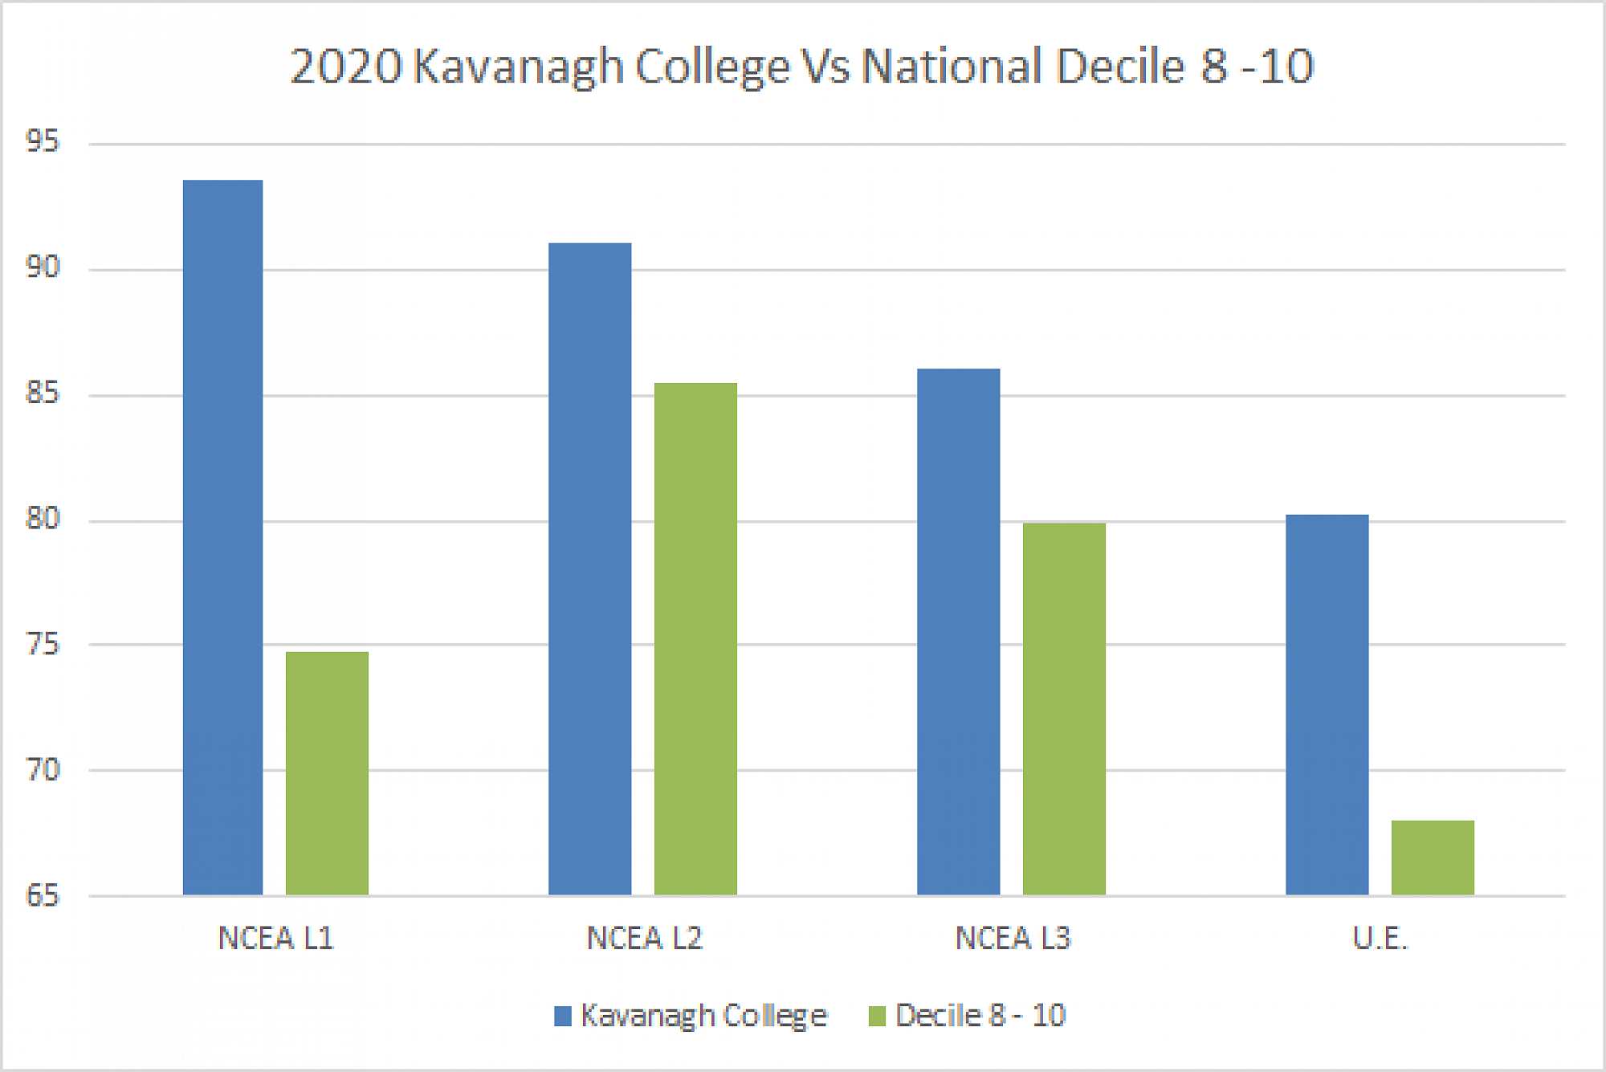Click the 65 value axis label
This screenshot has height=1072, width=1606.
43,895
